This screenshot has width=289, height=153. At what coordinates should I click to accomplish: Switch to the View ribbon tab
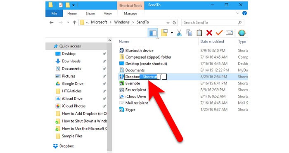click(108, 14)
